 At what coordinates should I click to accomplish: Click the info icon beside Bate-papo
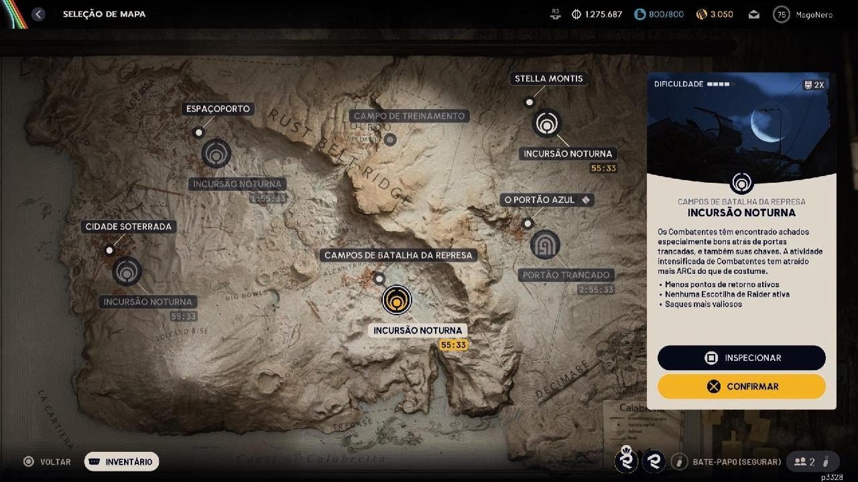[680, 462]
